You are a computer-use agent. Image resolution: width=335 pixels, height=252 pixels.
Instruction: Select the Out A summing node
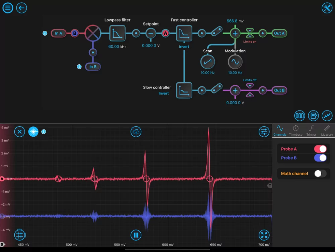point(235,33)
